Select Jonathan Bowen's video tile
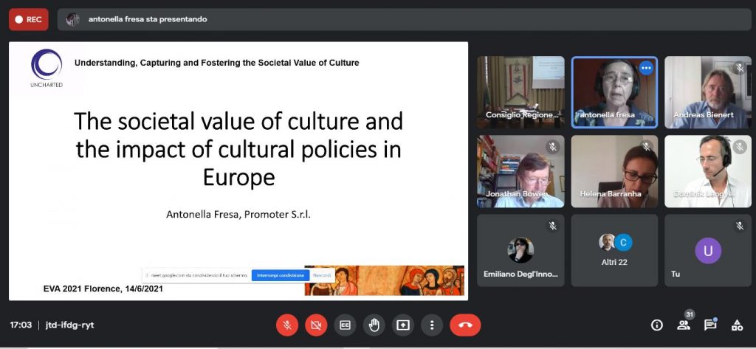 [520, 171]
